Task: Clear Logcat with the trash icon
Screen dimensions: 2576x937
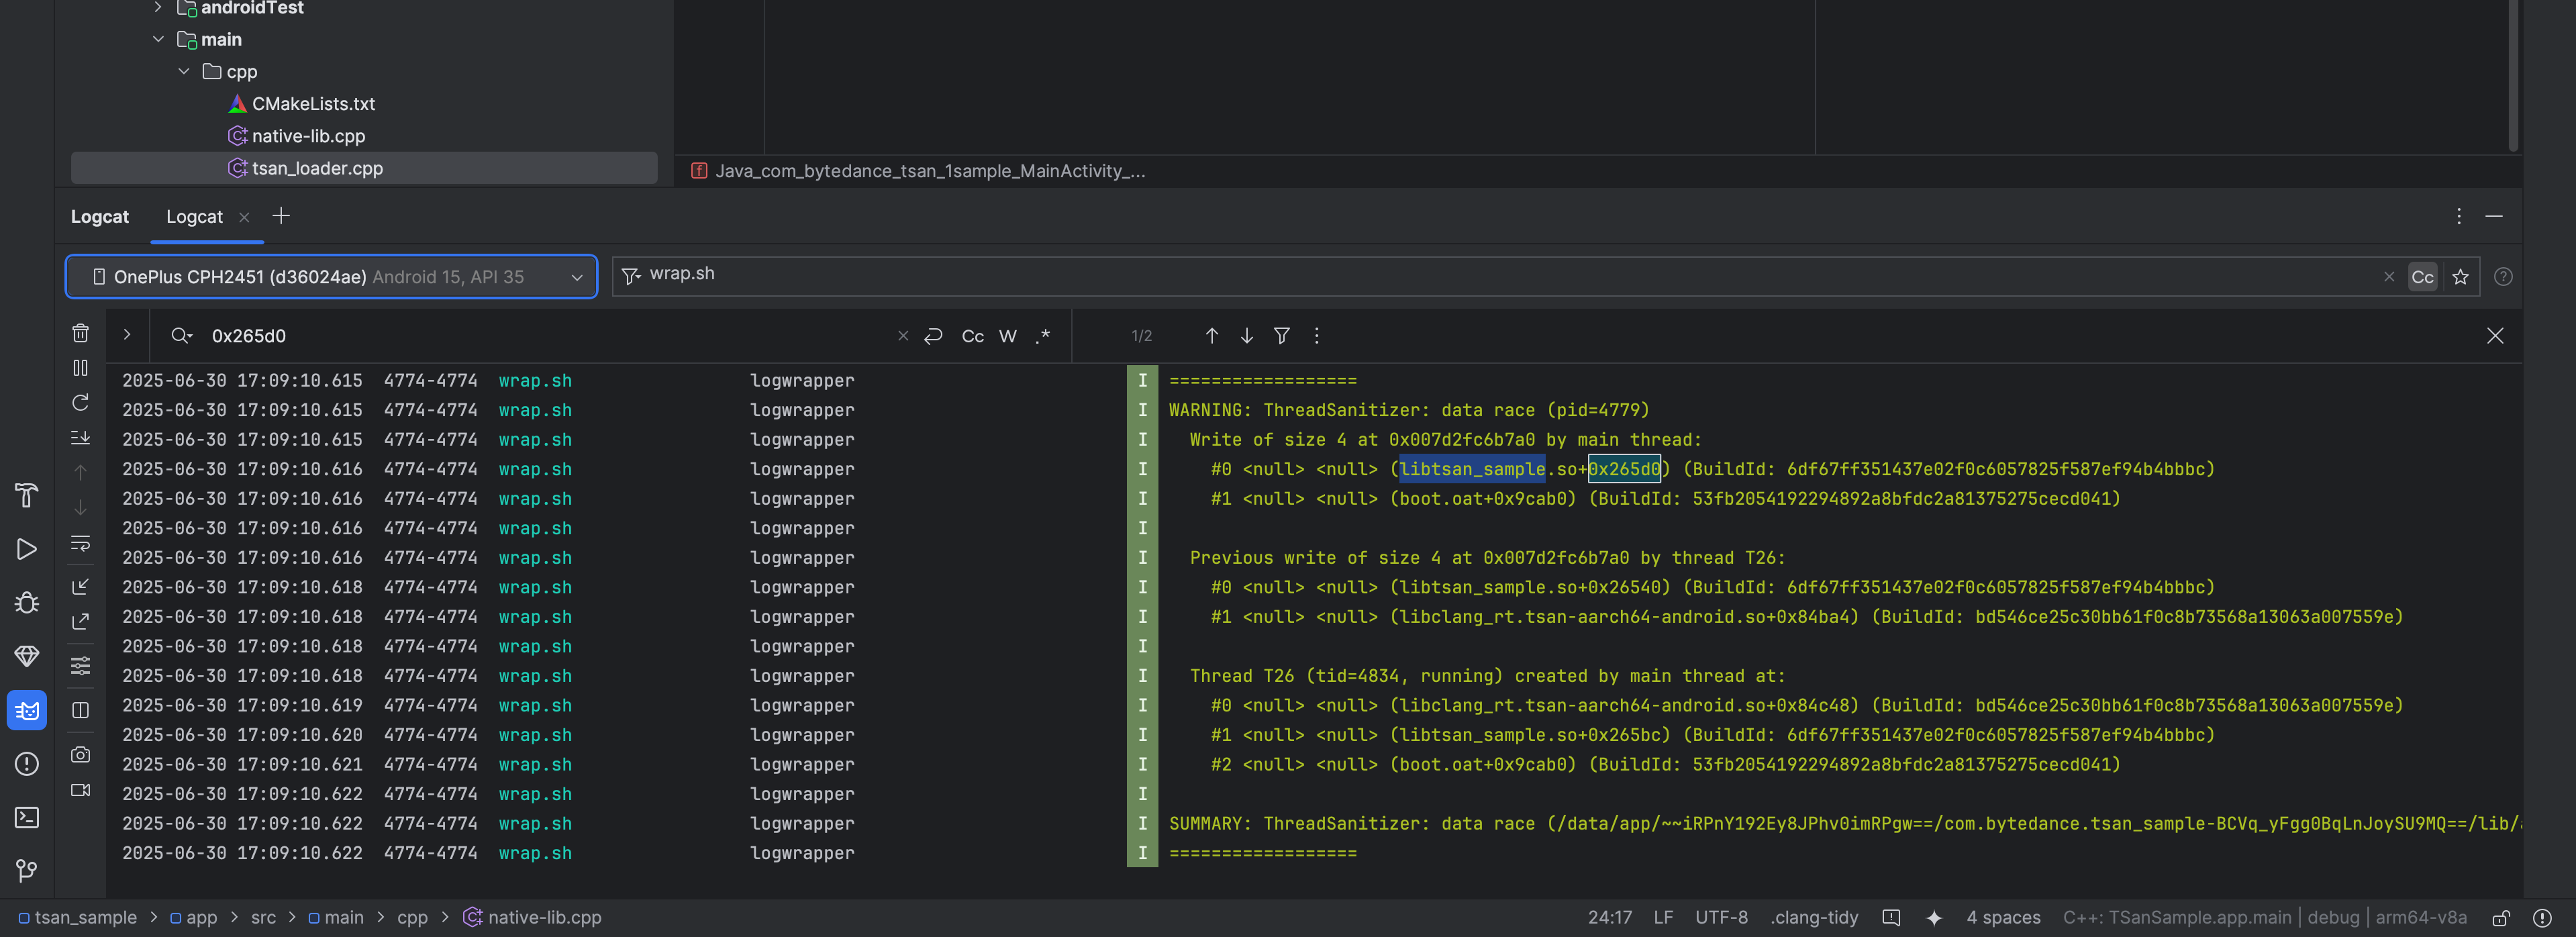Action: 81,333
